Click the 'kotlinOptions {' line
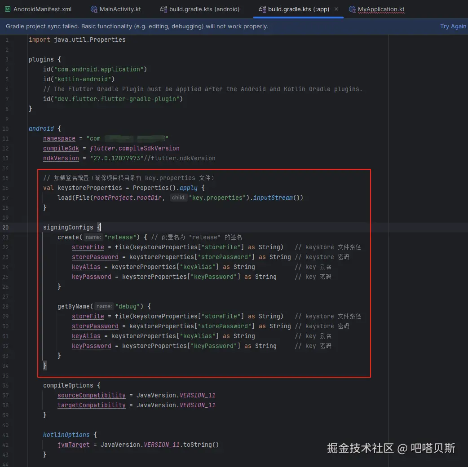This screenshot has width=468, height=467. point(70,435)
